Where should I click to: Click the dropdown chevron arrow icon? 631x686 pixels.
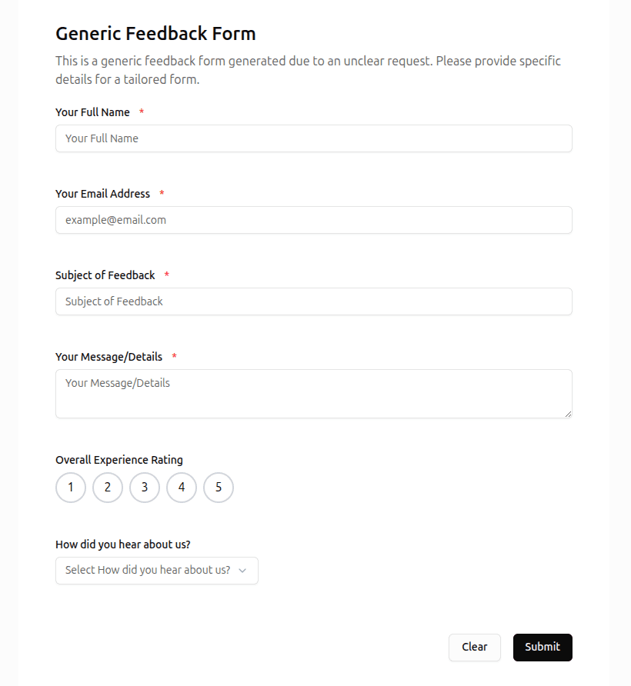[x=243, y=571]
